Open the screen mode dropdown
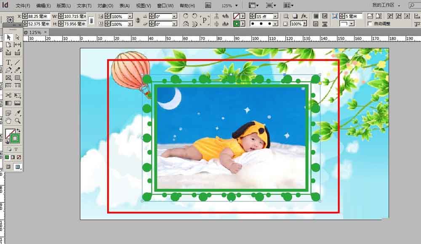 click(x=271, y=5)
